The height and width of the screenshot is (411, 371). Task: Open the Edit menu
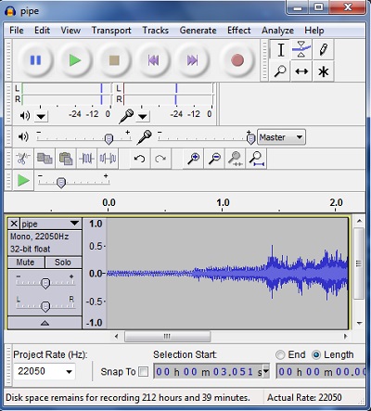(42, 31)
